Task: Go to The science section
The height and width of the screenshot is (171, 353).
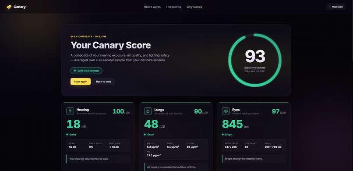Action: coord(173,7)
